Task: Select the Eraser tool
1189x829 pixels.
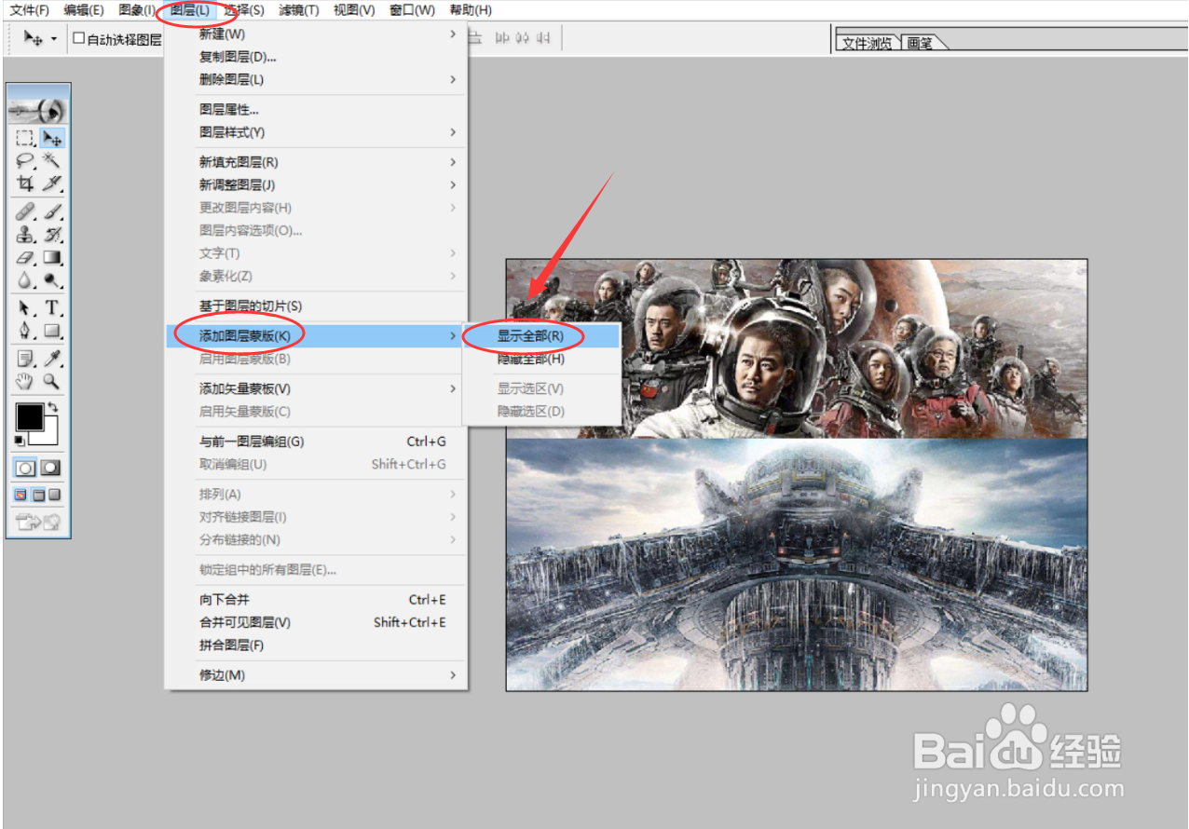Action: click(x=25, y=257)
